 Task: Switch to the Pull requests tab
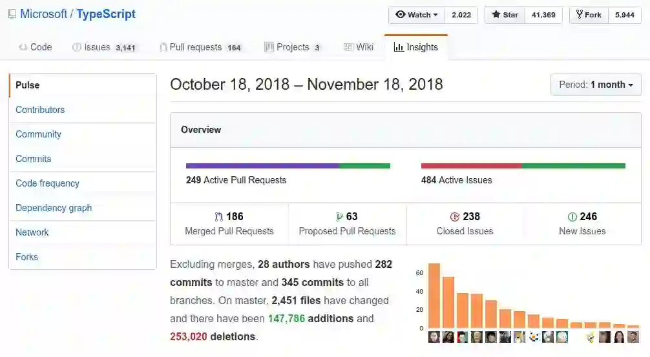tap(201, 47)
